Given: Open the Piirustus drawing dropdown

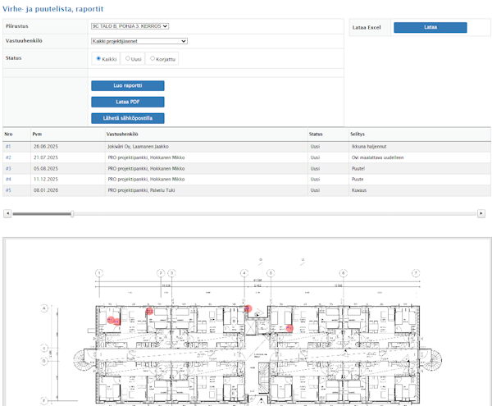Looking at the screenshot, I should pos(130,25).
